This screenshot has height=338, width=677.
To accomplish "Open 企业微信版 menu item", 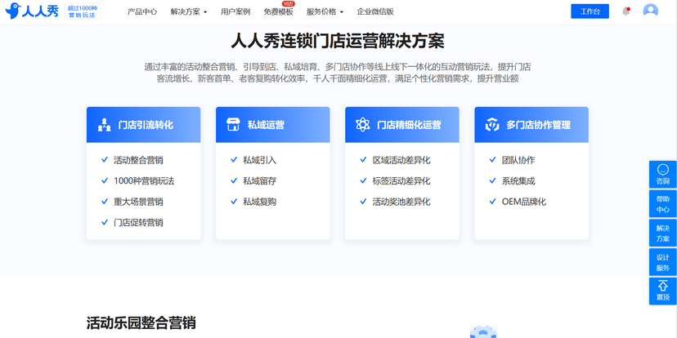I will 375,12.
